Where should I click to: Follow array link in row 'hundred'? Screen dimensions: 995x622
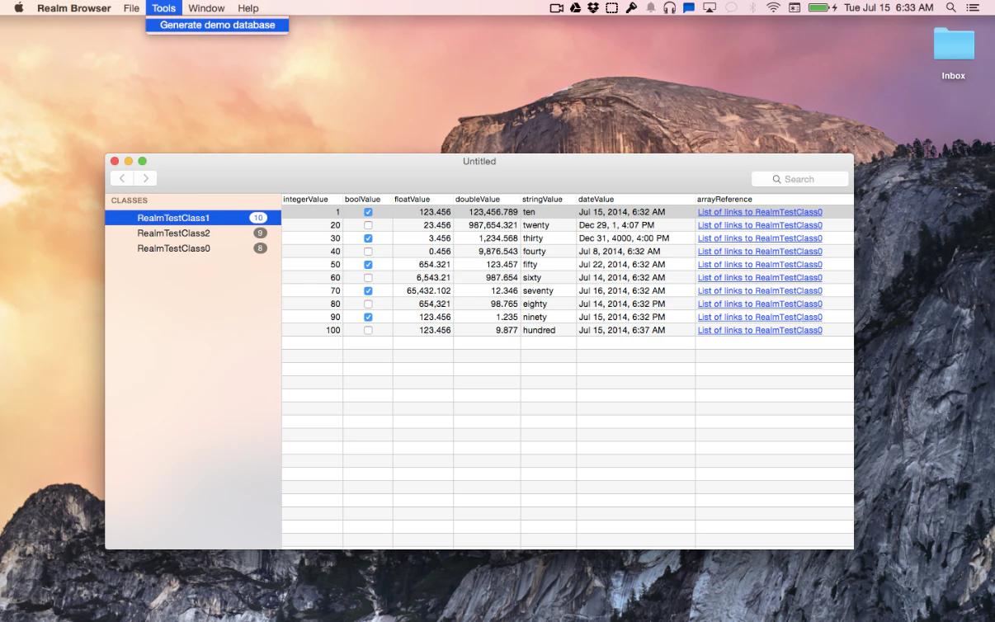760,331
